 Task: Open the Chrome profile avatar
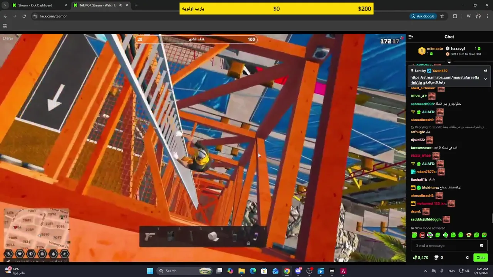coord(478,16)
